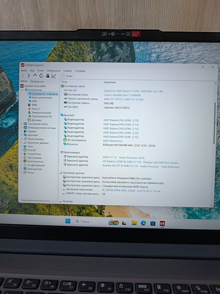Open File Explorer from the taskbar
220x294 pixels.
click(134, 223)
